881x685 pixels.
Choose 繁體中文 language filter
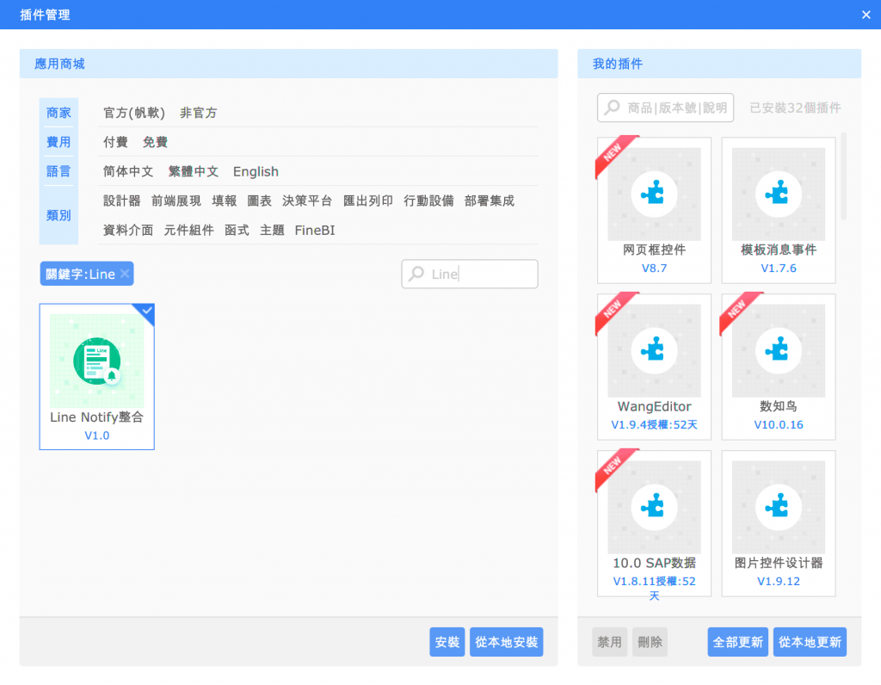pos(194,171)
